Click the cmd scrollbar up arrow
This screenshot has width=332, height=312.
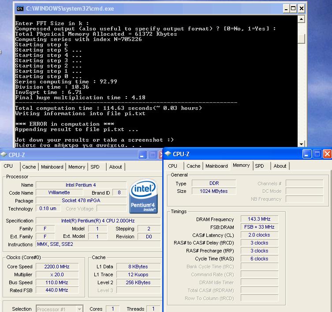click(x=301, y=19)
